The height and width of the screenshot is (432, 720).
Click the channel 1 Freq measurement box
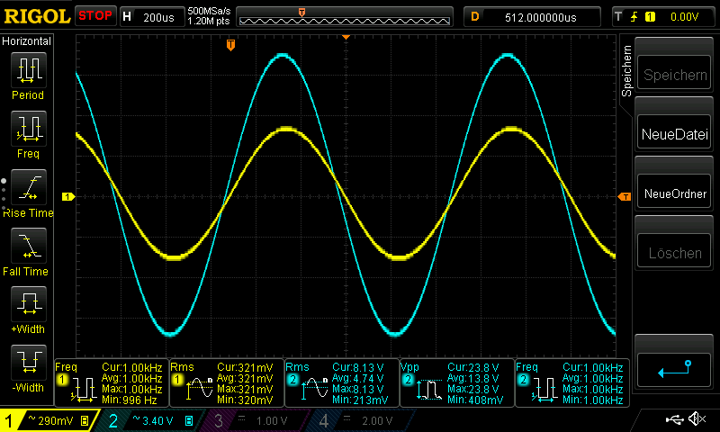pos(112,382)
